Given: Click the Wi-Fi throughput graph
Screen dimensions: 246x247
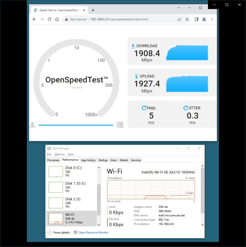Looking at the screenshot, I should pyautogui.click(x=151, y=190).
